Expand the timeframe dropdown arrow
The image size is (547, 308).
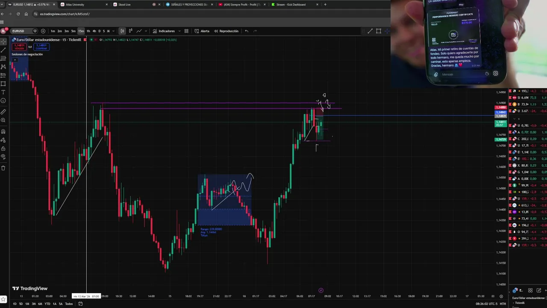pos(113,31)
